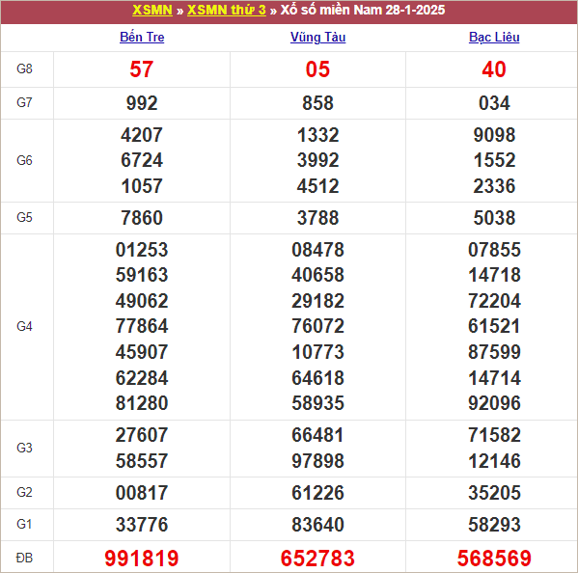Click G4 number 49062
578x573 pixels.
142,301
